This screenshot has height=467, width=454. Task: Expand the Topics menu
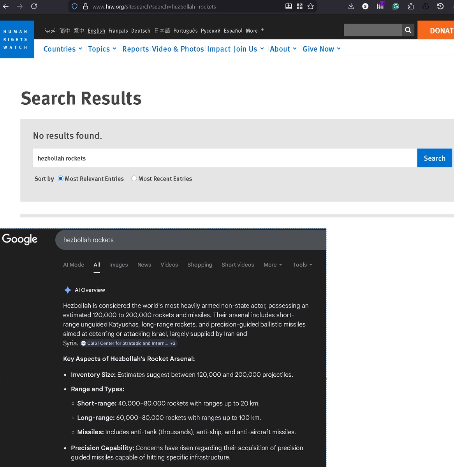pyautogui.click(x=102, y=49)
